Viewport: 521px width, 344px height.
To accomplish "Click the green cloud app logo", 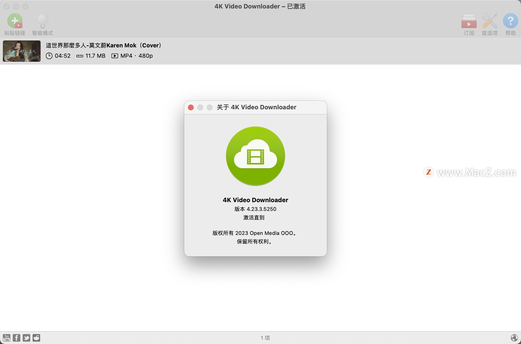I will click(x=255, y=156).
